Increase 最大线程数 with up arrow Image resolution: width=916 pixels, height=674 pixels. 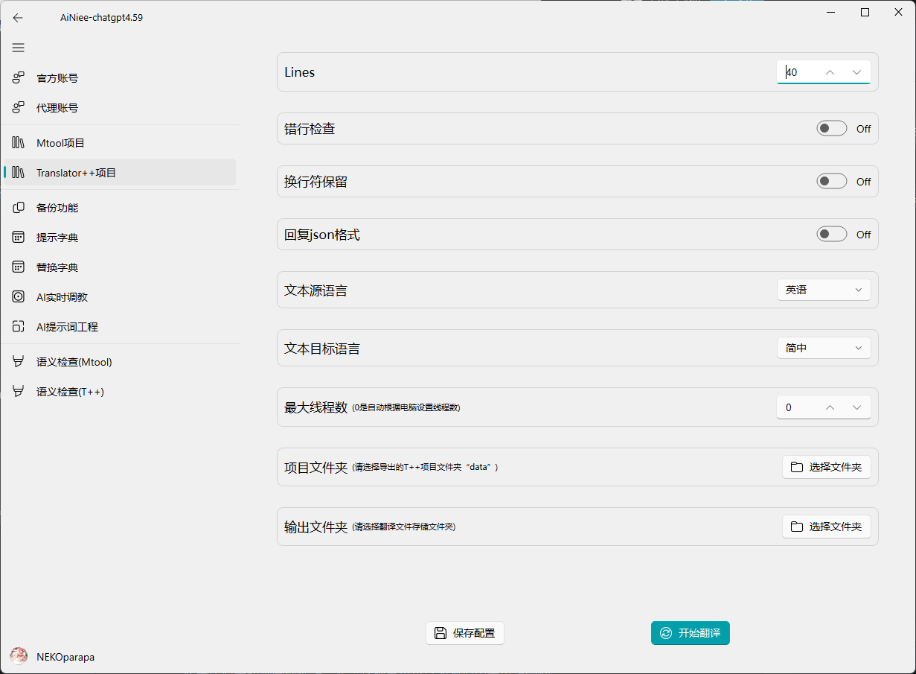(830, 407)
